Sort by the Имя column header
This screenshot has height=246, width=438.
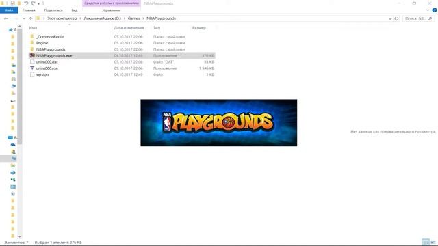pos(34,28)
